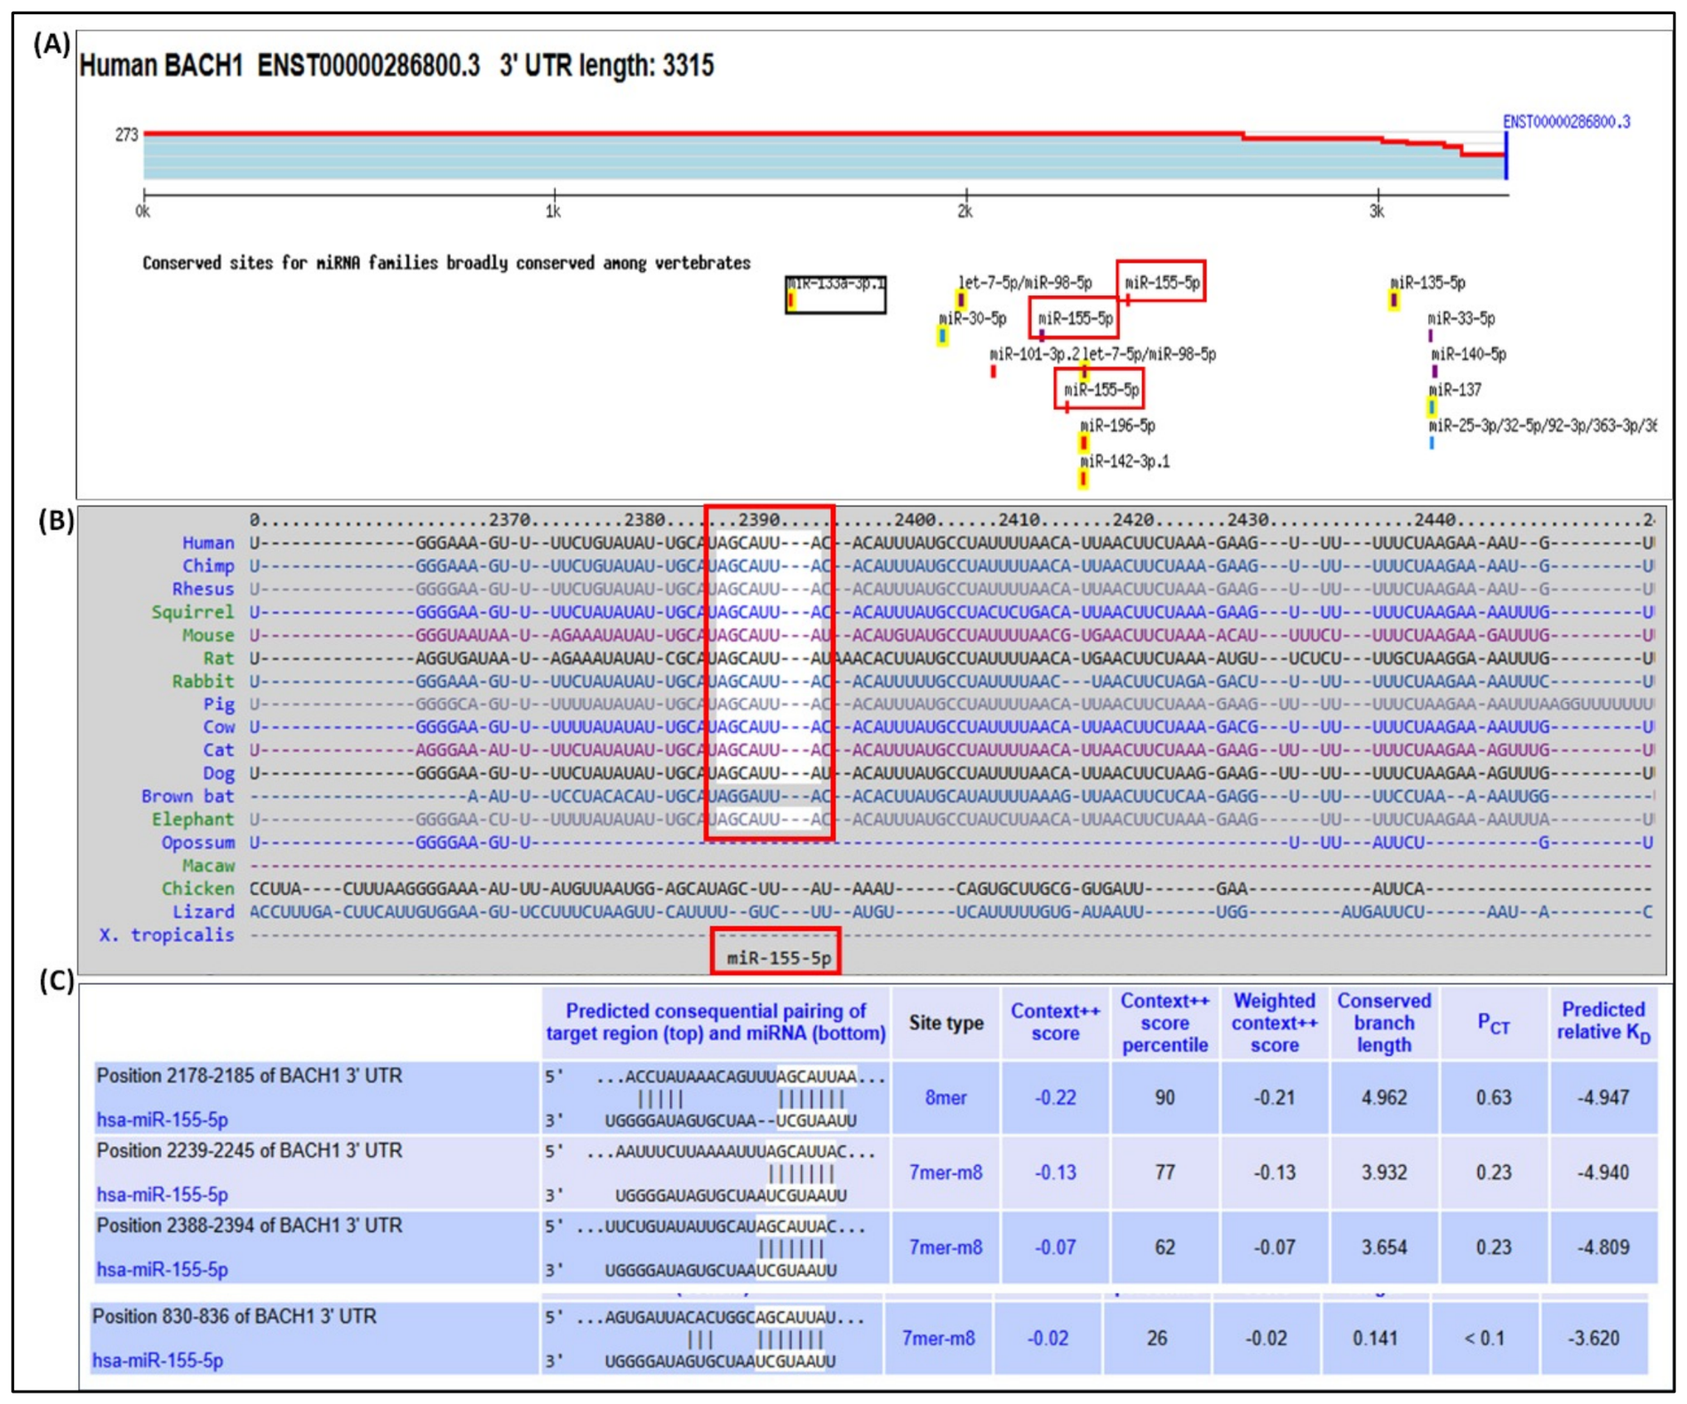
Task: Open the 'Predicted relative KD' column header
Action: 1604,1022
